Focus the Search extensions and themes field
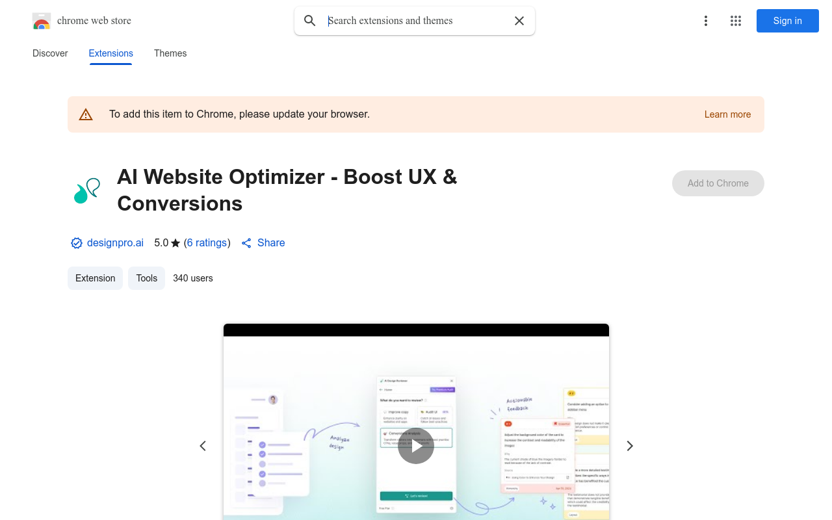The image size is (832, 520). pyautogui.click(x=416, y=21)
